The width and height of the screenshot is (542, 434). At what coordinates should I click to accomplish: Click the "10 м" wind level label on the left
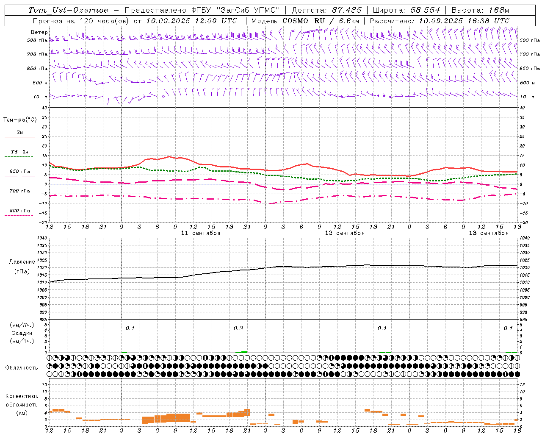(41, 97)
